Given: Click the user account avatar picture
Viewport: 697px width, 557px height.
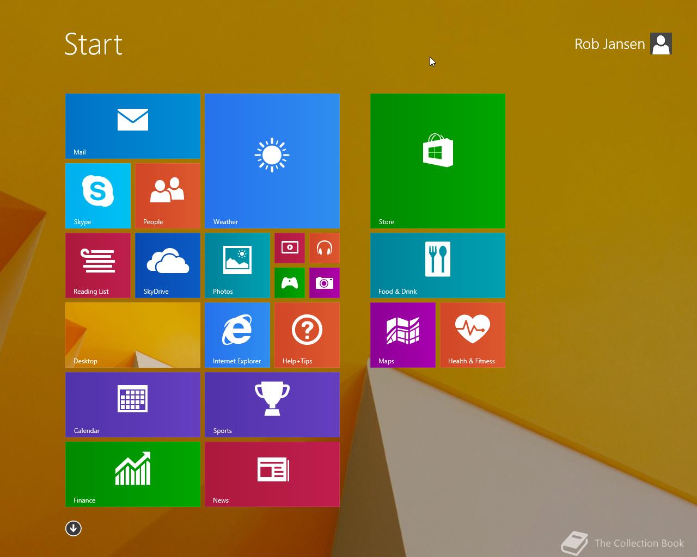Looking at the screenshot, I should click(661, 44).
